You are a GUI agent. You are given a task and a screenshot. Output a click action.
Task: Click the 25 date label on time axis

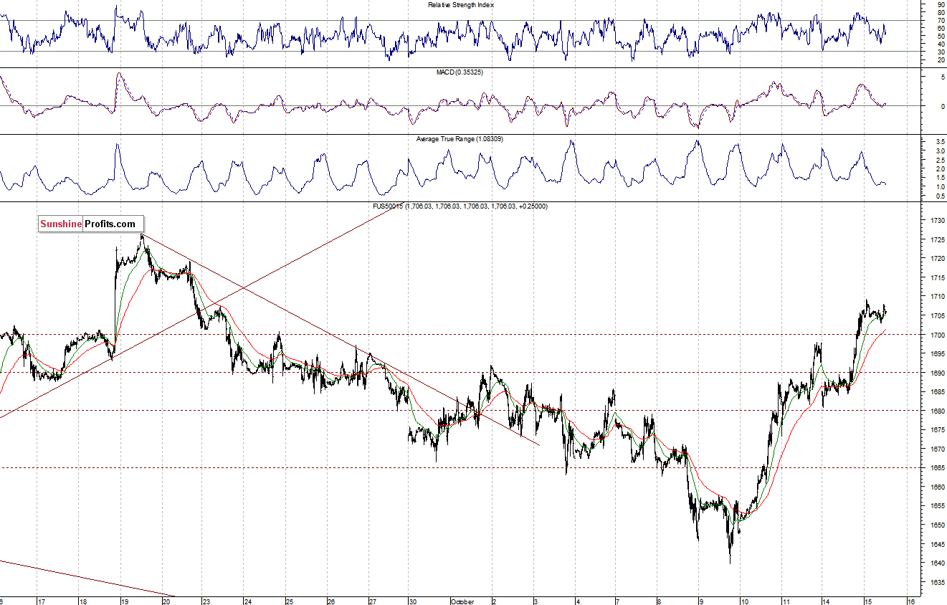(289, 601)
